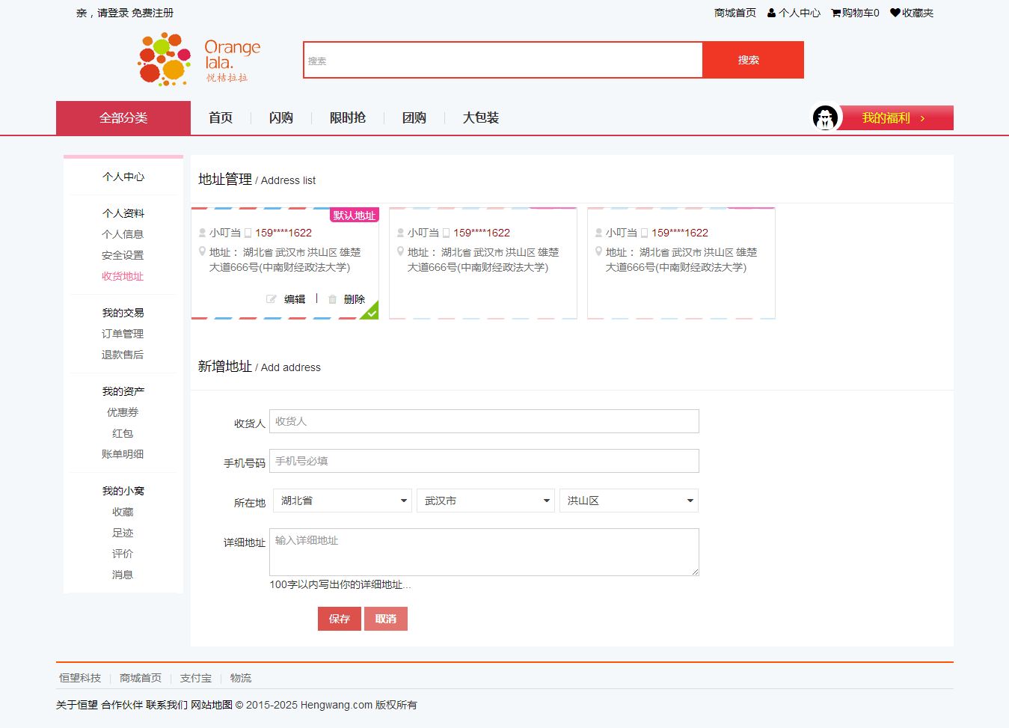Click the 请登录 login link
The height and width of the screenshot is (728, 1009).
pos(113,13)
